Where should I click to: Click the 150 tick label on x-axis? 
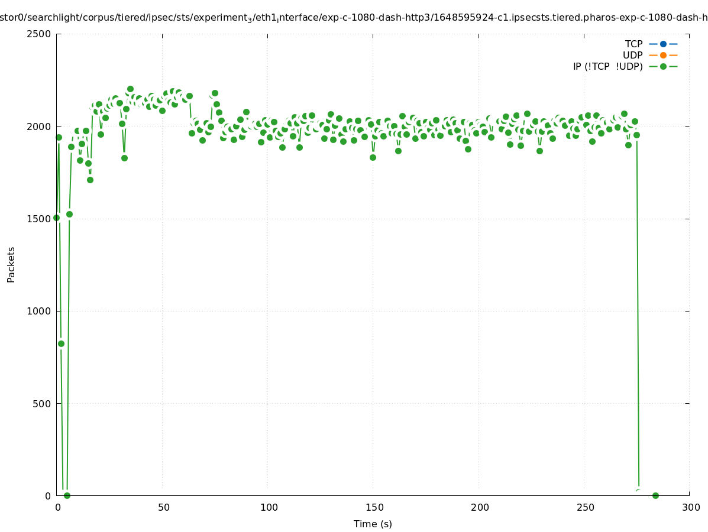click(373, 507)
